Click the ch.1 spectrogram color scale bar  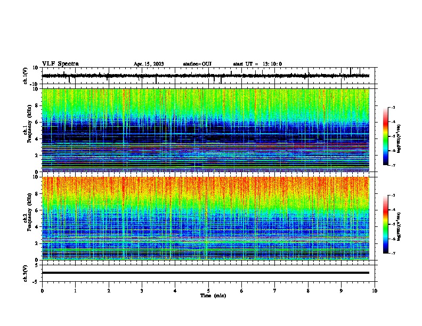point(386,136)
